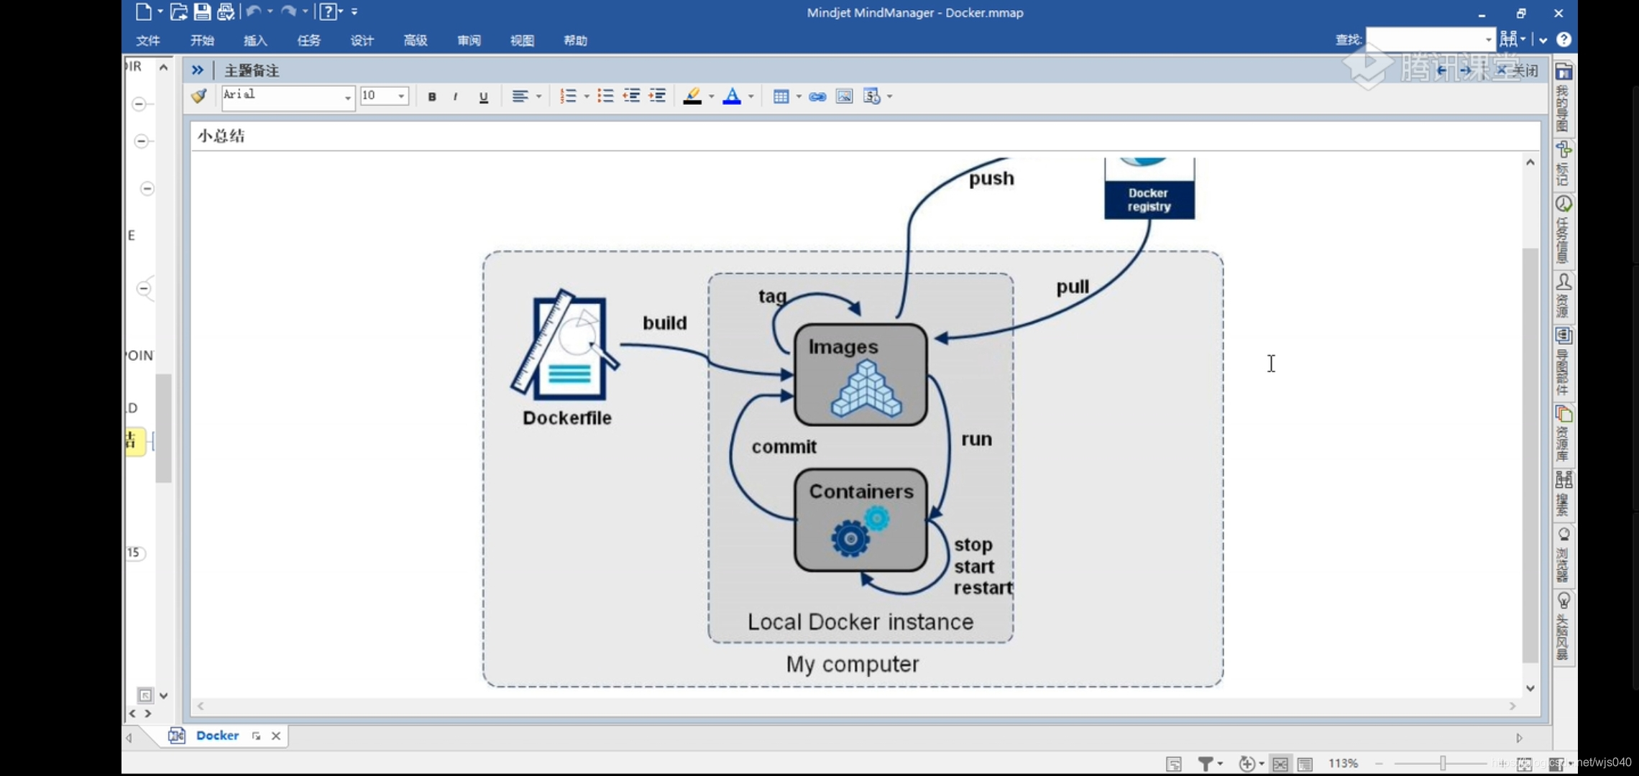1639x776 pixels.
Task: Open the quick access toolbar customize arrow
Action: click(354, 11)
